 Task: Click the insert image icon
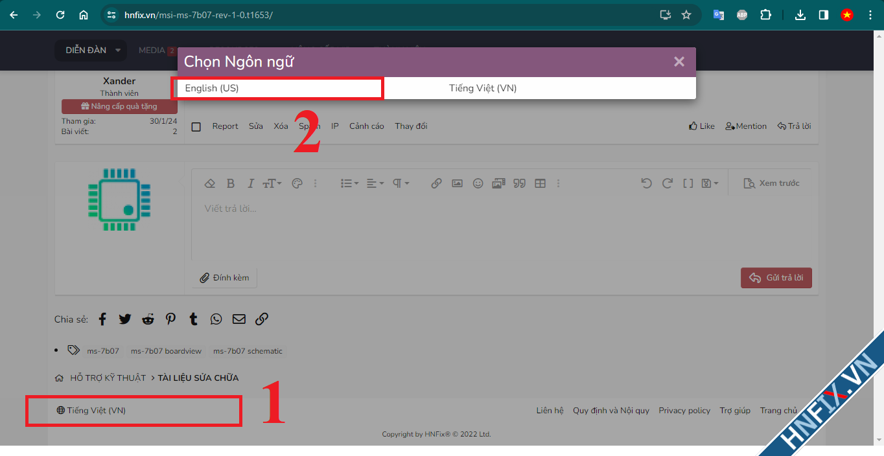click(x=457, y=183)
